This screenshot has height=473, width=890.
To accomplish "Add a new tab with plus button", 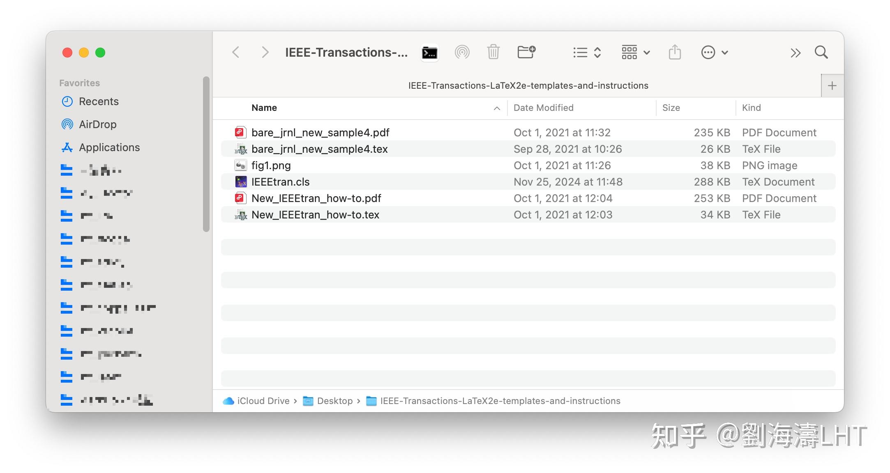I will [832, 86].
